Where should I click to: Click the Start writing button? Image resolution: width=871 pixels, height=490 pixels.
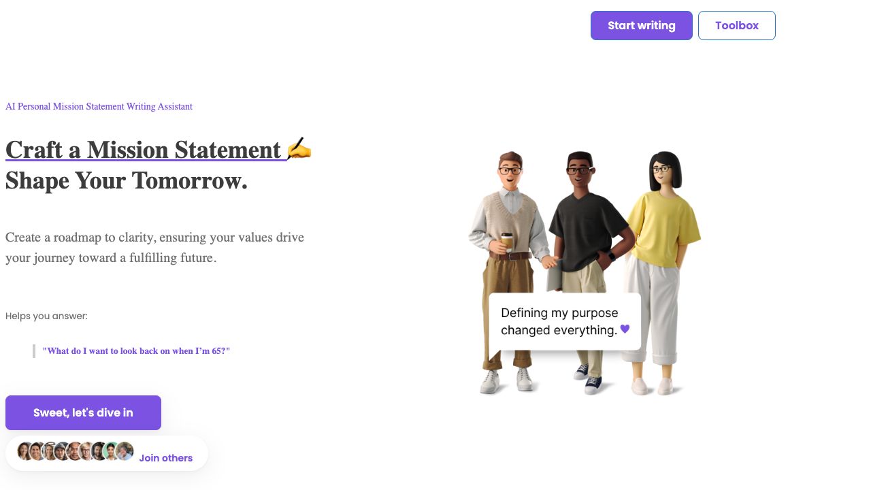(641, 26)
